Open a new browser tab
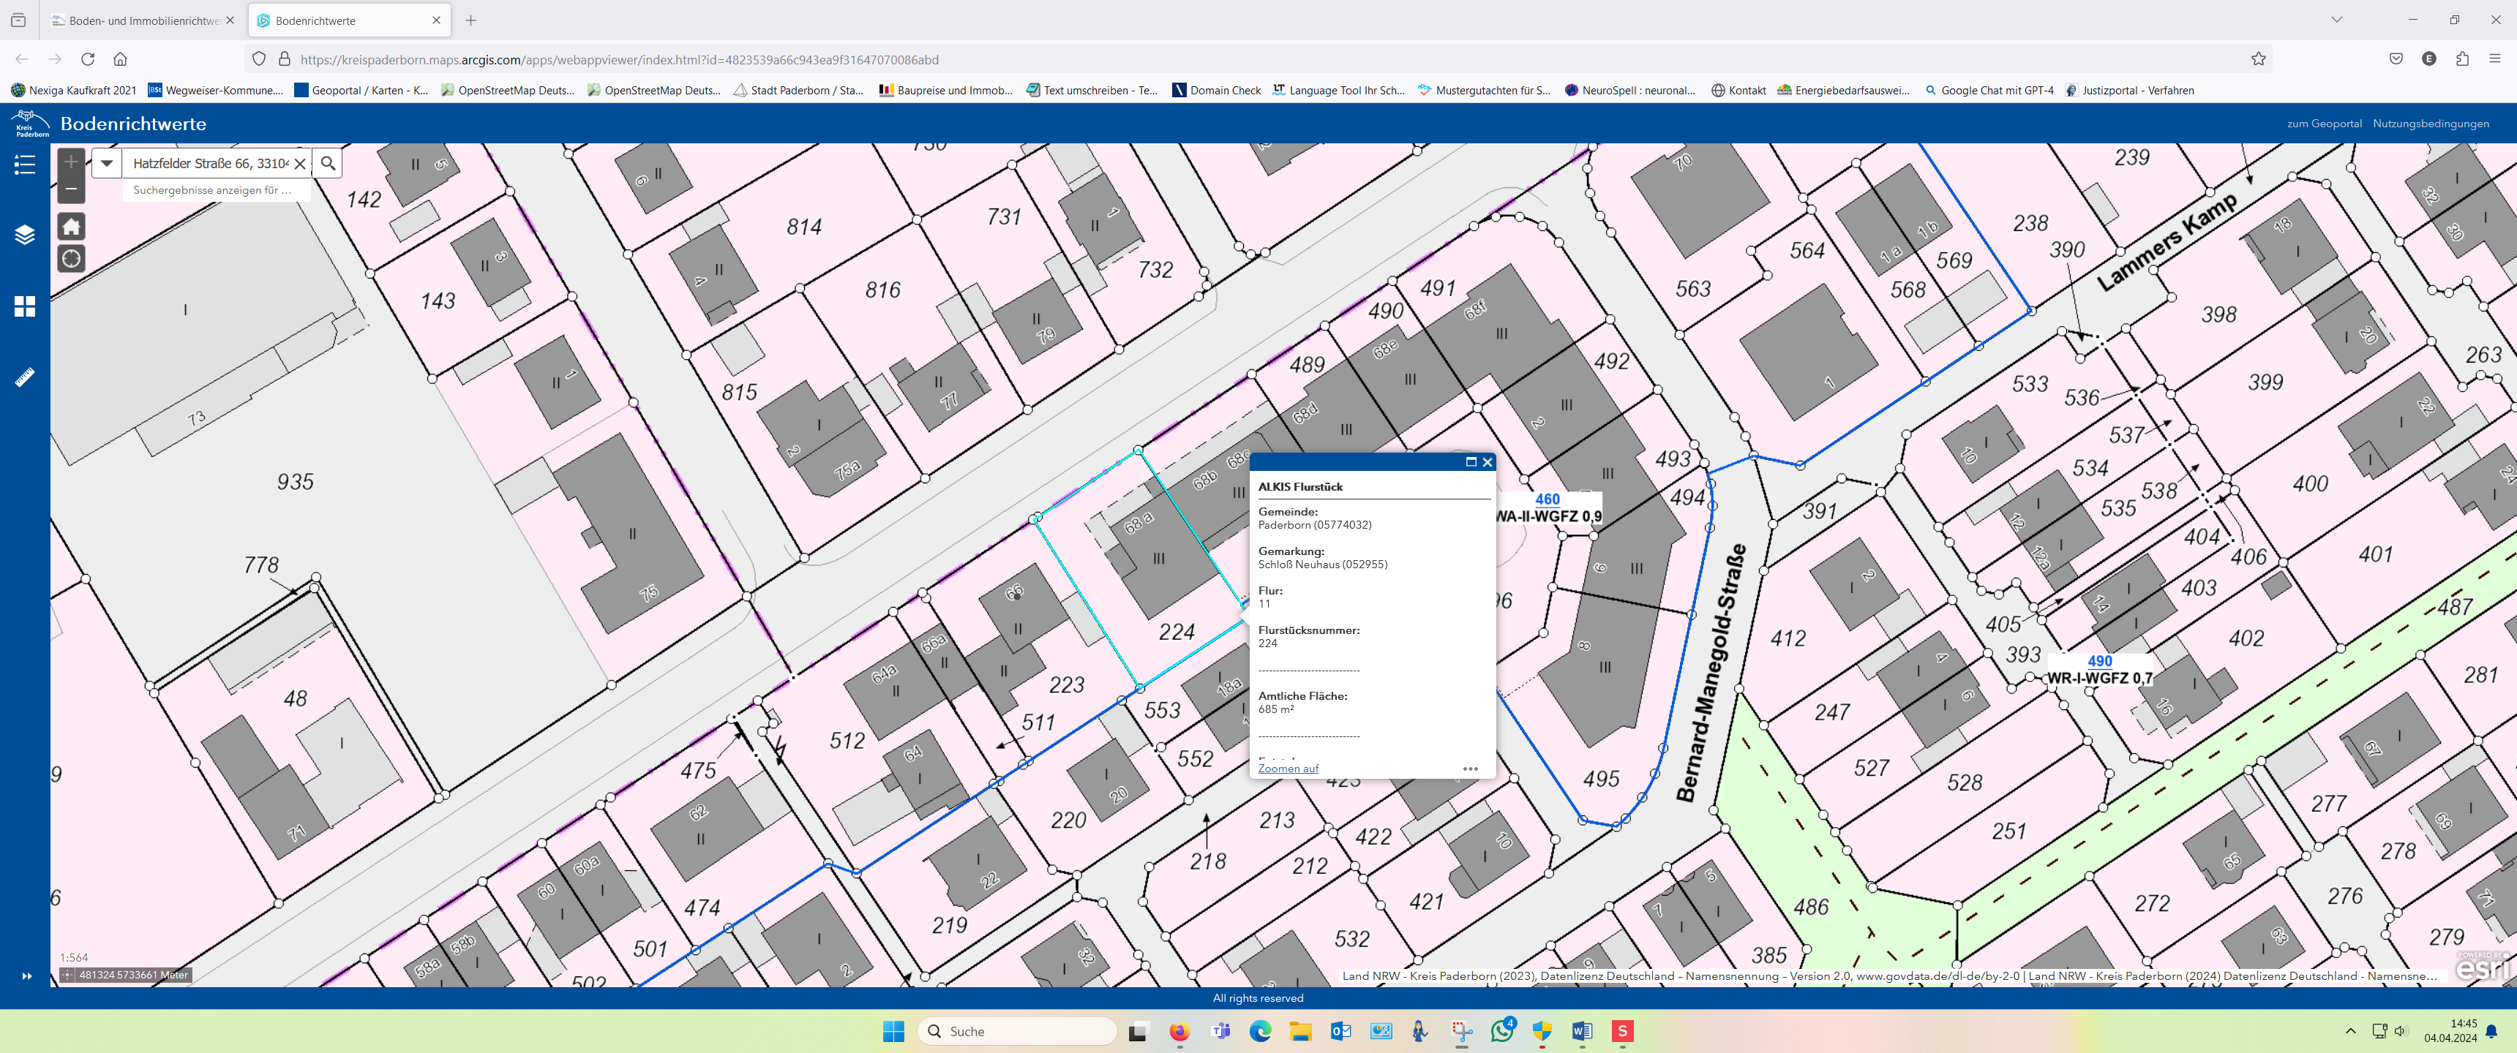The width and height of the screenshot is (2517, 1053). (x=470, y=20)
